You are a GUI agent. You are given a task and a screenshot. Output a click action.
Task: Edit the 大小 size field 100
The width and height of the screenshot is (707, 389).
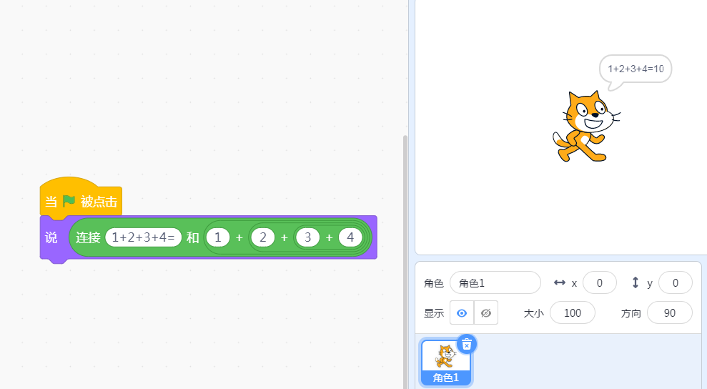point(572,312)
